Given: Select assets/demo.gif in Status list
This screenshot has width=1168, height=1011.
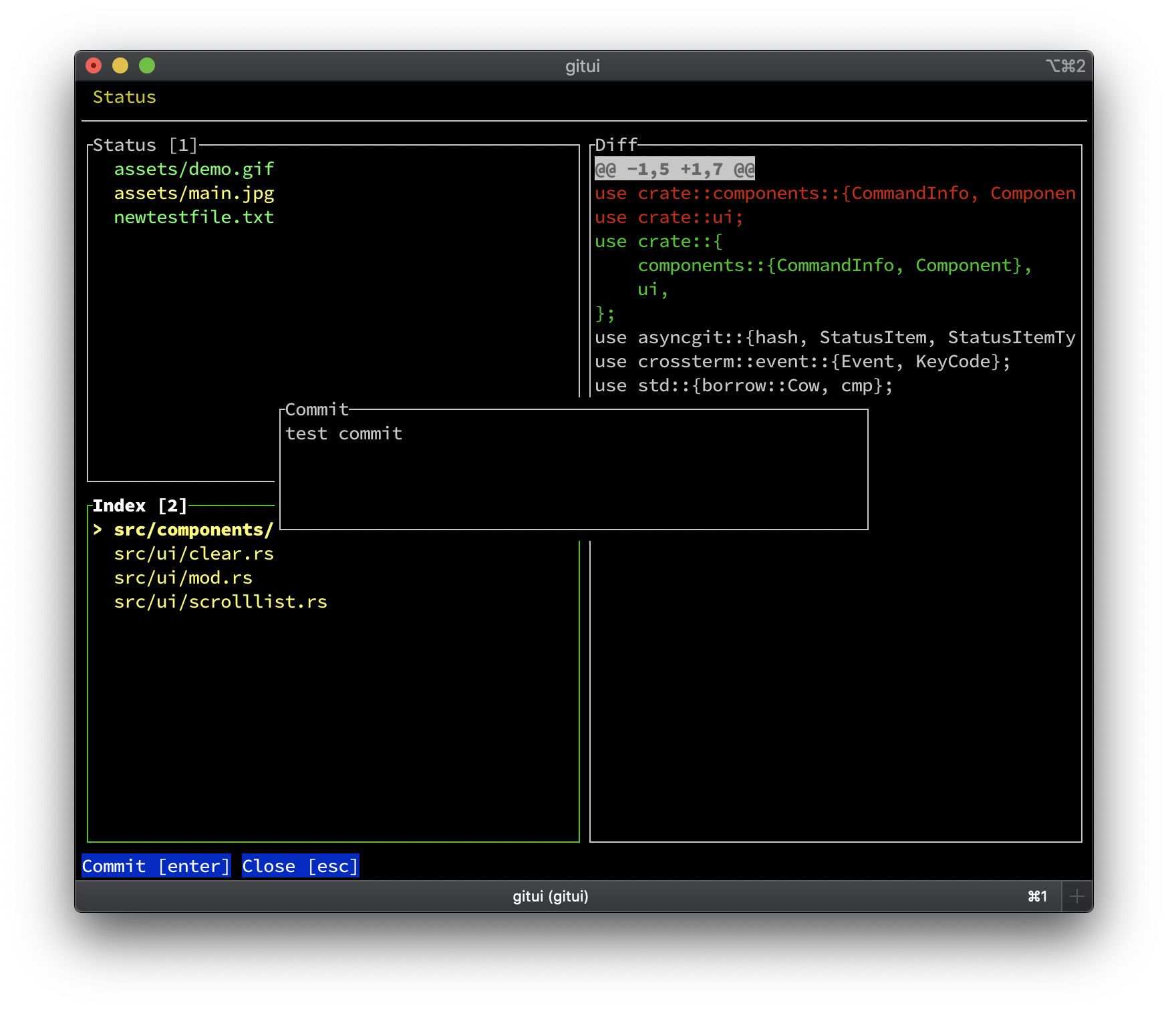Looking at the screenshot, I should 194,169.
